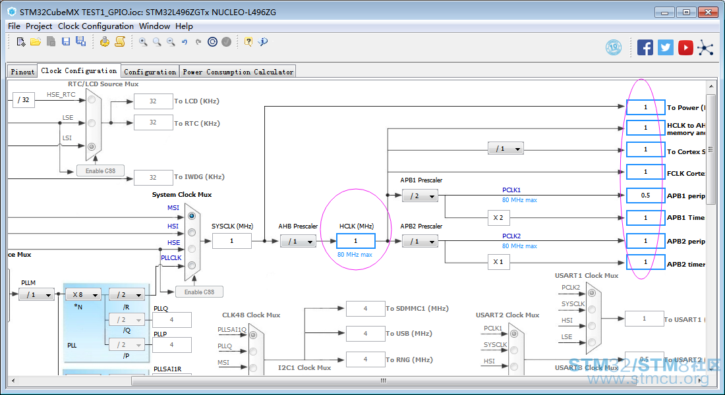
Task: Open the Help menu
Action: click(x=184, y=26)
